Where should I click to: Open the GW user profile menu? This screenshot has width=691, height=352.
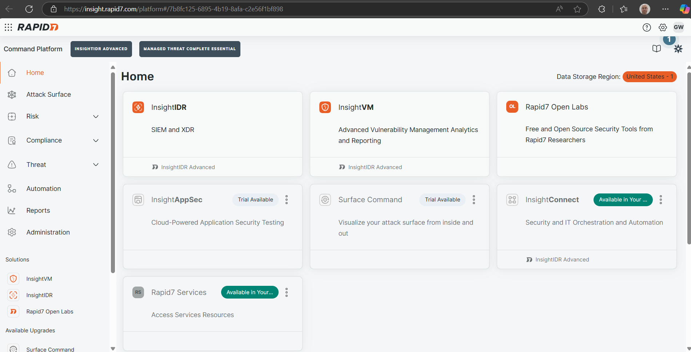(x=679, y=27)
